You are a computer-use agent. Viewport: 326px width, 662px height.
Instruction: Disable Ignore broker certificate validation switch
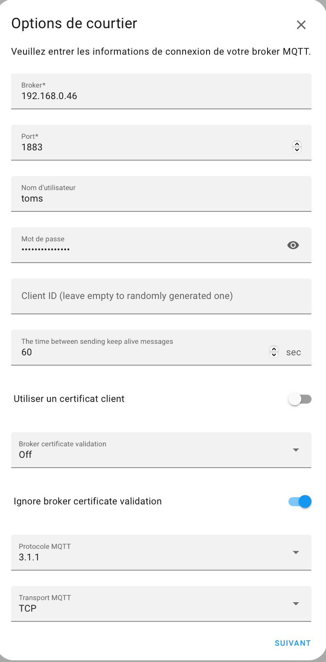(300, 502)
